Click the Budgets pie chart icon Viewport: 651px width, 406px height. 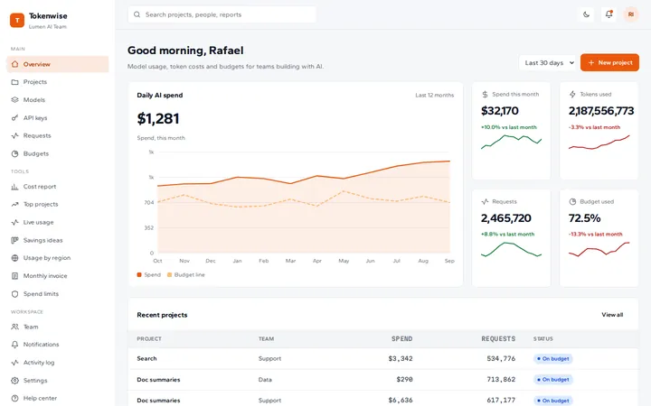click(15, 153)
